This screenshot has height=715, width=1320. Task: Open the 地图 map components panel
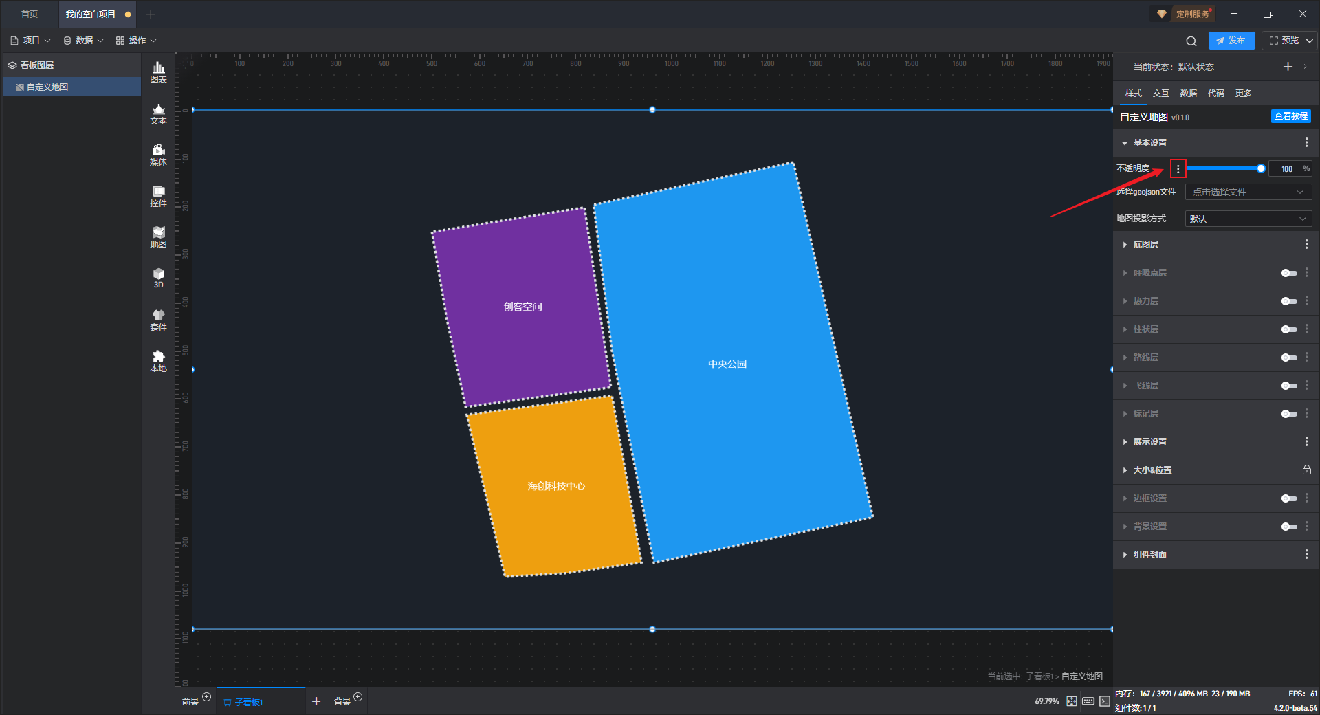click(x=158, y=237)
